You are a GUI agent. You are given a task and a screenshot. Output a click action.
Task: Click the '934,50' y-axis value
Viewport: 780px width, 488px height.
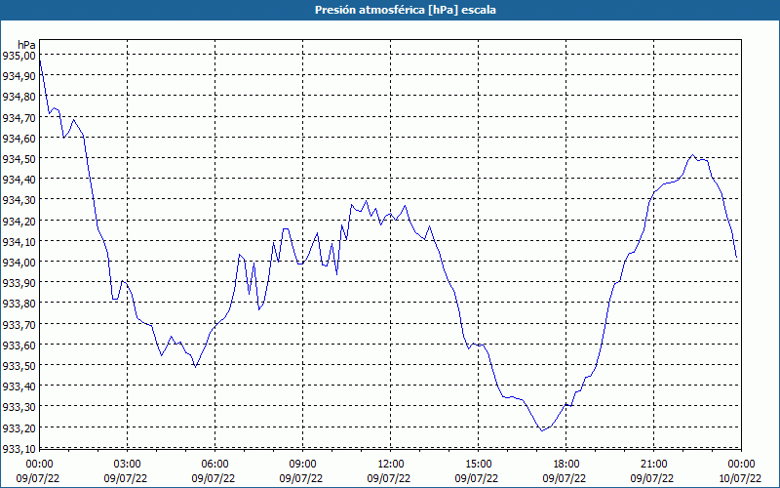[19, 159]
